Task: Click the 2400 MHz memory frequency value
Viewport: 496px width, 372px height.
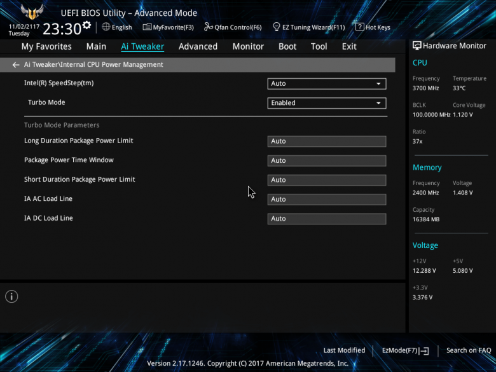Action: pyautogui.click(x=425, y=193)
